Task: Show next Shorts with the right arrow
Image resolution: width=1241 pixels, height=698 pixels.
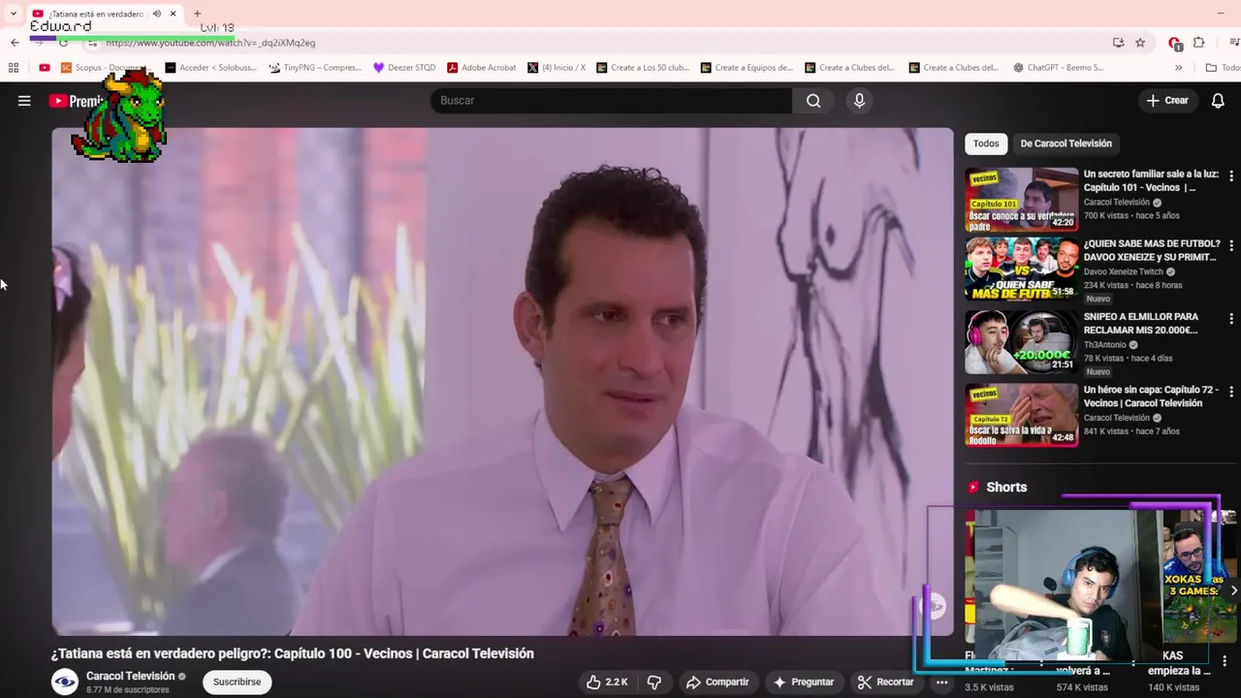Action: coord(1232,590)
